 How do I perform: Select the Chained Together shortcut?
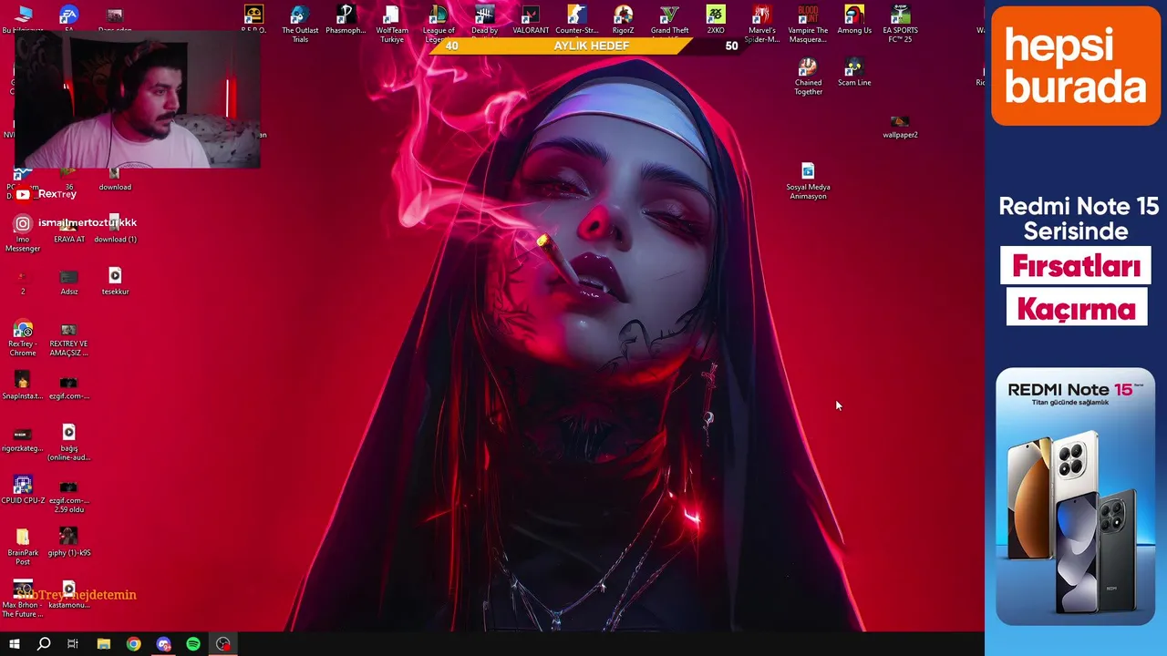[x=808, y=77]
